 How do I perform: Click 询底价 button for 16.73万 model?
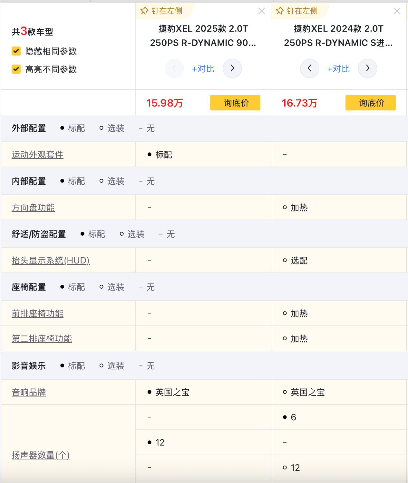(x=371, y=103)
